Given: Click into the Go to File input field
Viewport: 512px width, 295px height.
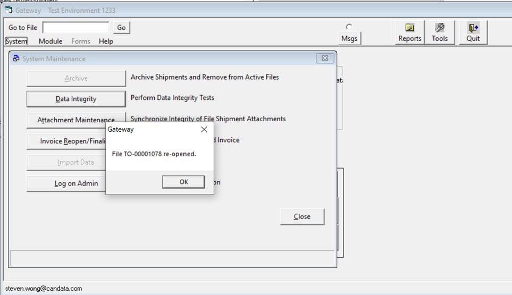Looking at the screenshot, I should (75, 28).
